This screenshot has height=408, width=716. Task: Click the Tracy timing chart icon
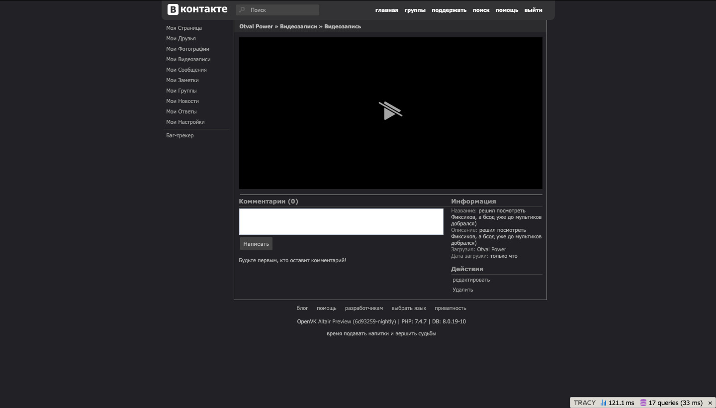click(603, 403)
